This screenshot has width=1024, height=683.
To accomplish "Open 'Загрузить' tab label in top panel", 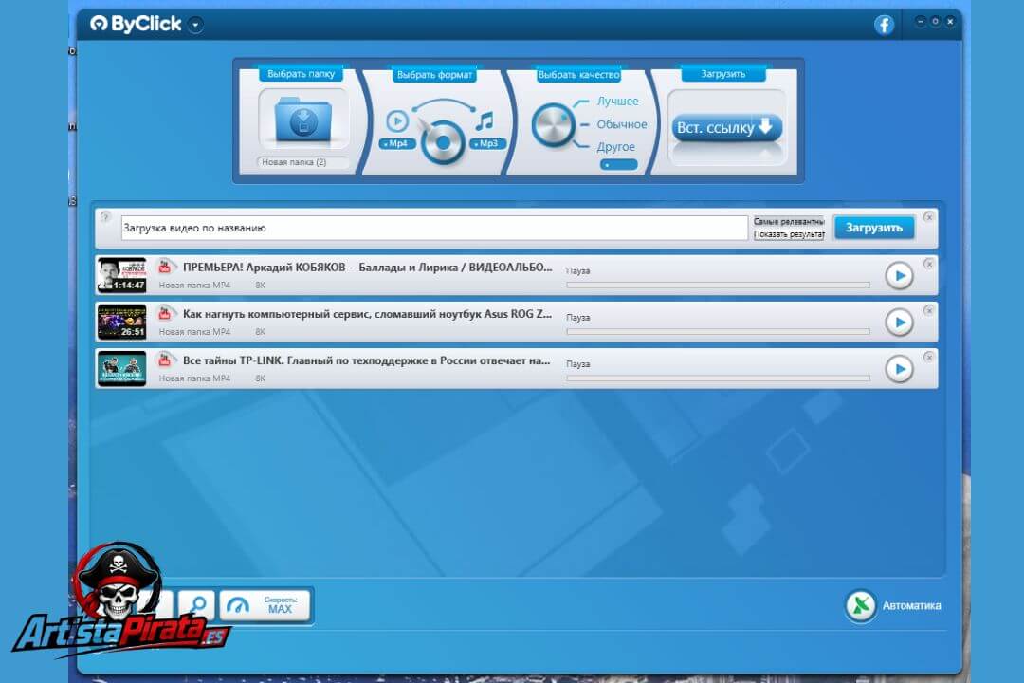I will 722,74.
